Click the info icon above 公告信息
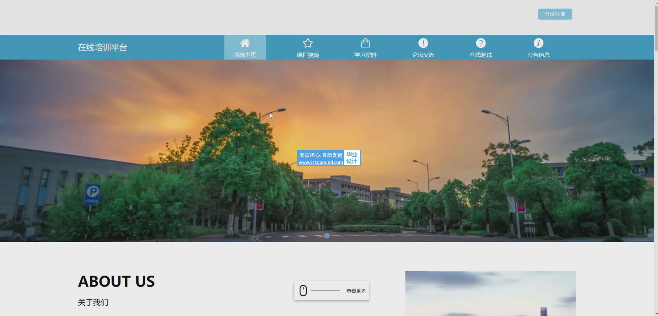Image resolution: width=658 pixels, height=316 pixels. coord(539,43)
